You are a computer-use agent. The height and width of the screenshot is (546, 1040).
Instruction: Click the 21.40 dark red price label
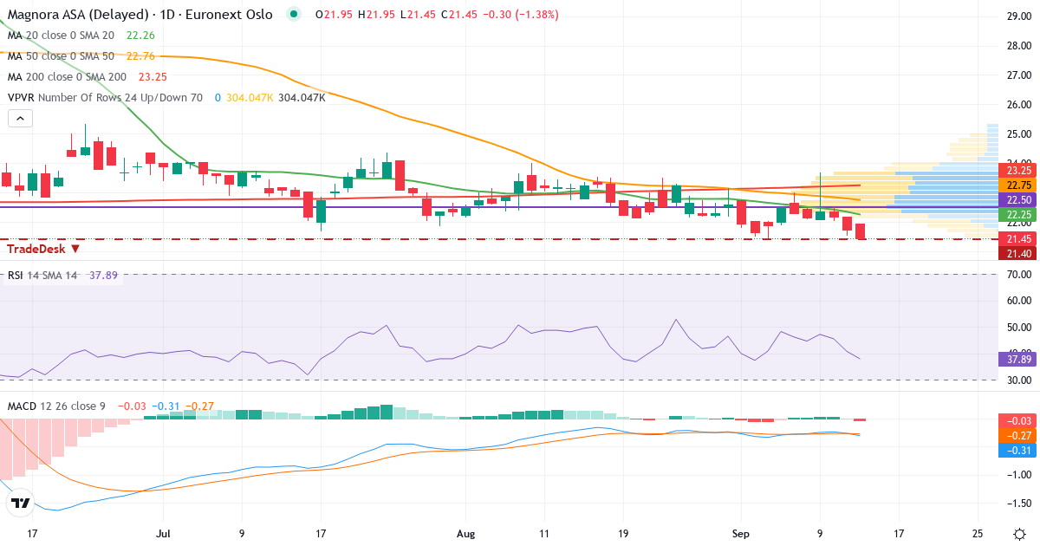[1017, 253]
